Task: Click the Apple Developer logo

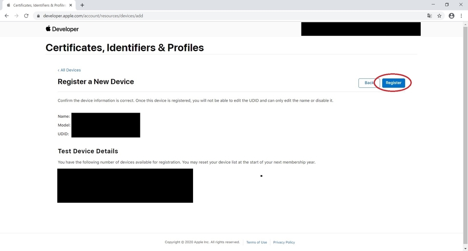Action: [x=62, y=29]
